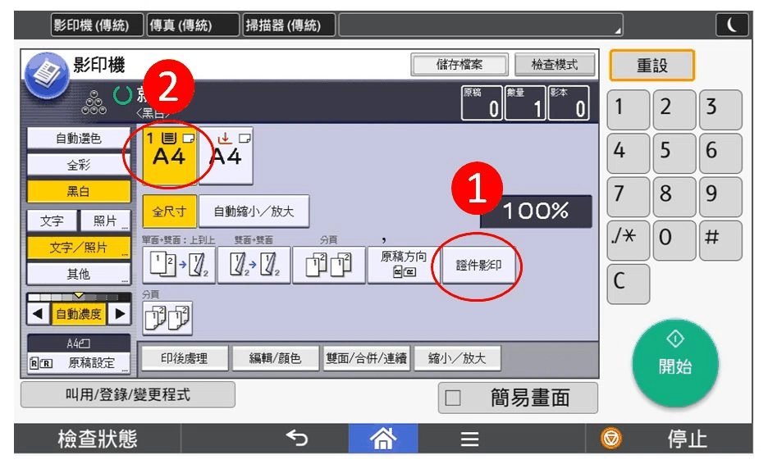Tap the moon energy saver icon
Image resolution: width=768 pixels, height=464 pixels.
coord(732,25)
